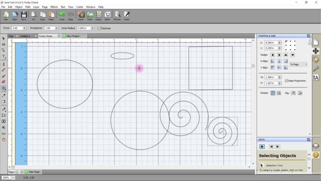Viewport: 321px width, 181px height.
Task: Save the project with the Save icon
Action: point(24,16)
